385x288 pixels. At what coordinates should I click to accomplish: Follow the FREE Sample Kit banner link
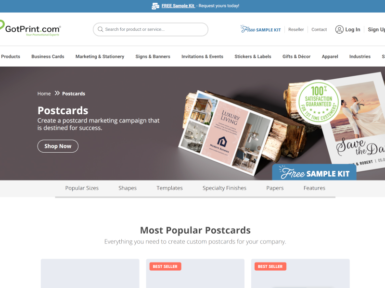178,6
